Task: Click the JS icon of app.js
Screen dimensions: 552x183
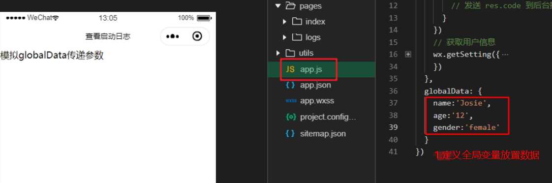Action: tap(290, 69)
